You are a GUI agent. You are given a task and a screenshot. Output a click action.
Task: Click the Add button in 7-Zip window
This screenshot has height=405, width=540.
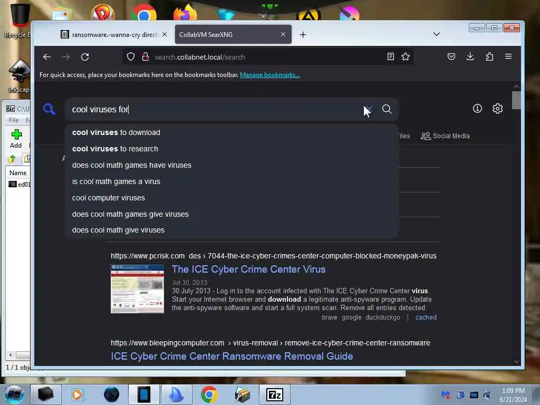point(16,139)
